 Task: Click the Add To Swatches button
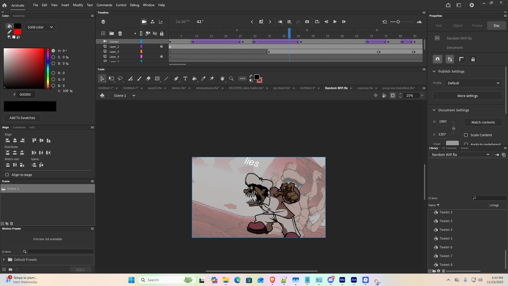click(22, 118)
